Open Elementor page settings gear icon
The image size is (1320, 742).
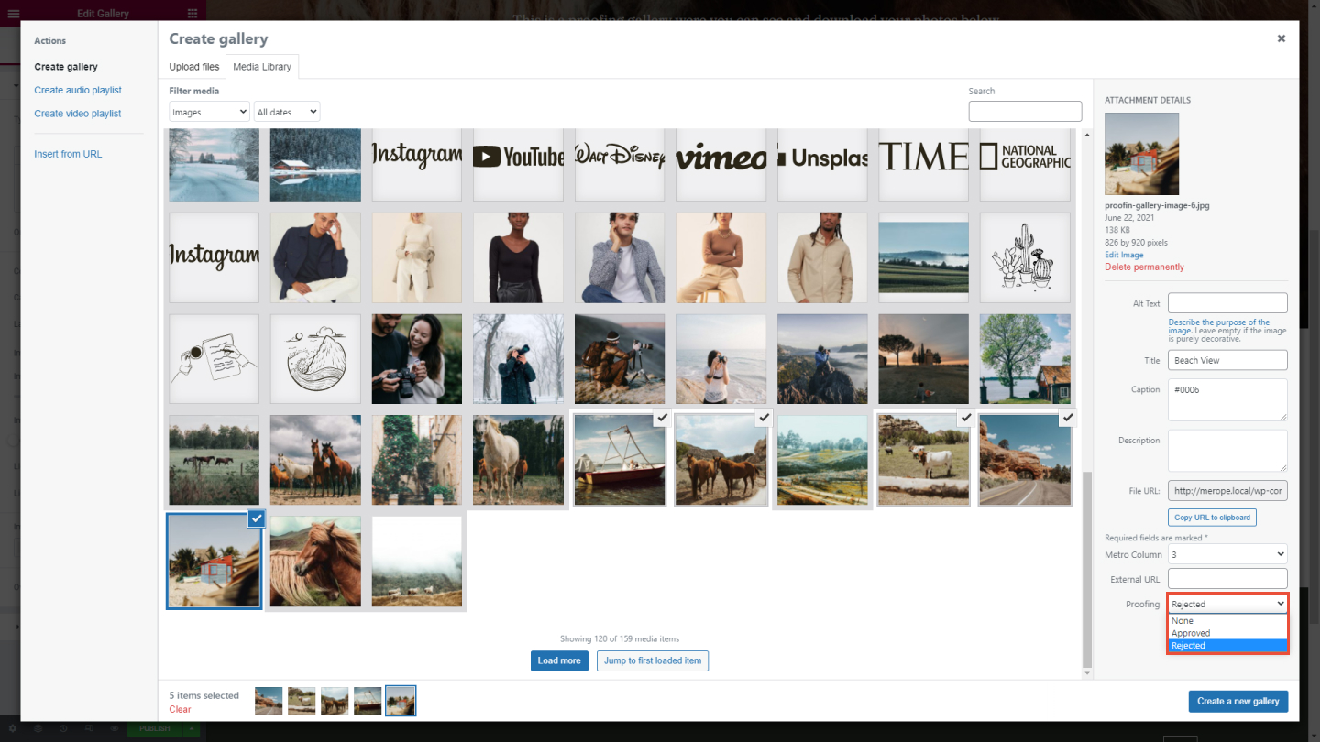pyautogui.click(x=13, y=729)
